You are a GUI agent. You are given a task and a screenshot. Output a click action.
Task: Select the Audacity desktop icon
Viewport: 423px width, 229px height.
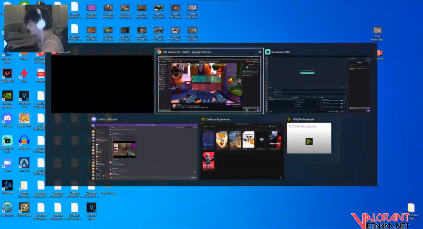point(24,141)
